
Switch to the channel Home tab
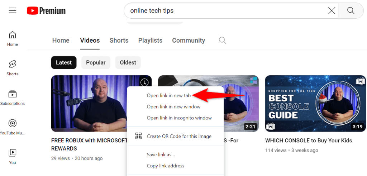pos(61,41)
